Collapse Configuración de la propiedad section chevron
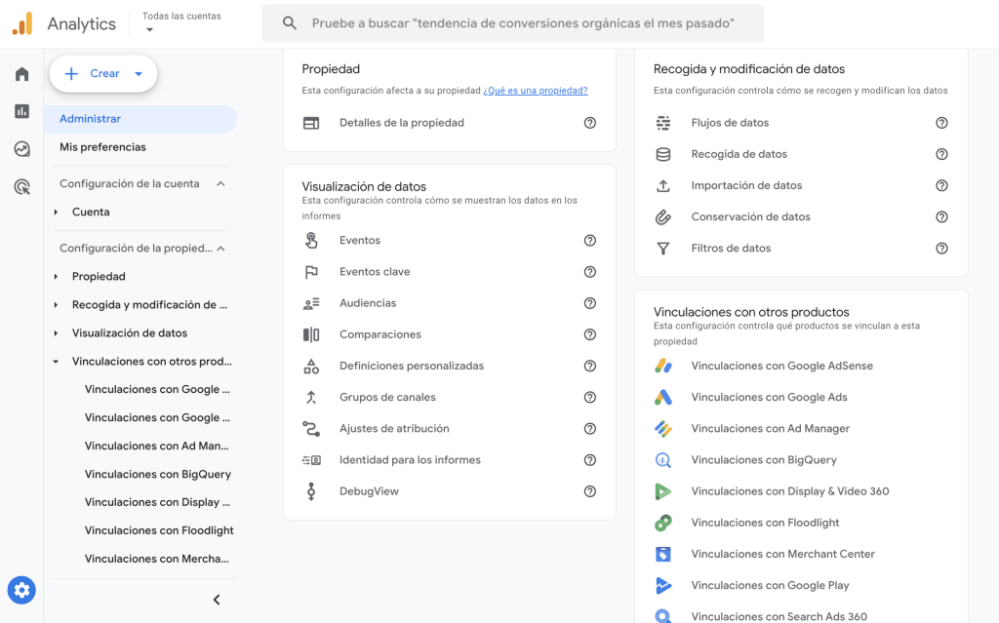This screenshot has height=623, width=999. pyautogui.click(x=220, y=249)
